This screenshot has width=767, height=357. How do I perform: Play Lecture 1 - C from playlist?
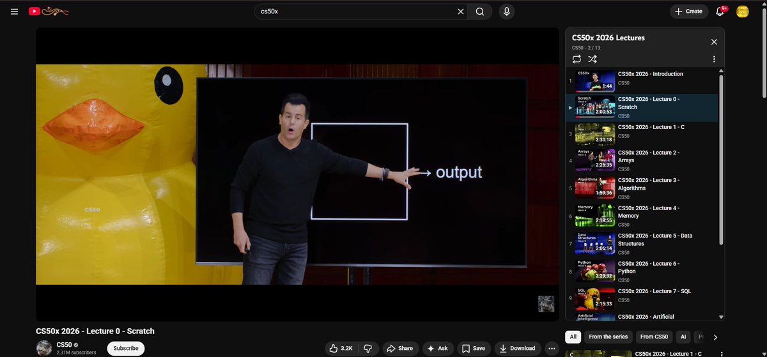click(642, 135)
